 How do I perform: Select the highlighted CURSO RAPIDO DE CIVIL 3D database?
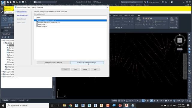point(70,20)
